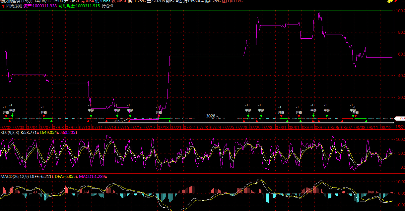Click the 开空 signal marker above 07/18
The image size is (405, 211).
point(159,112)
